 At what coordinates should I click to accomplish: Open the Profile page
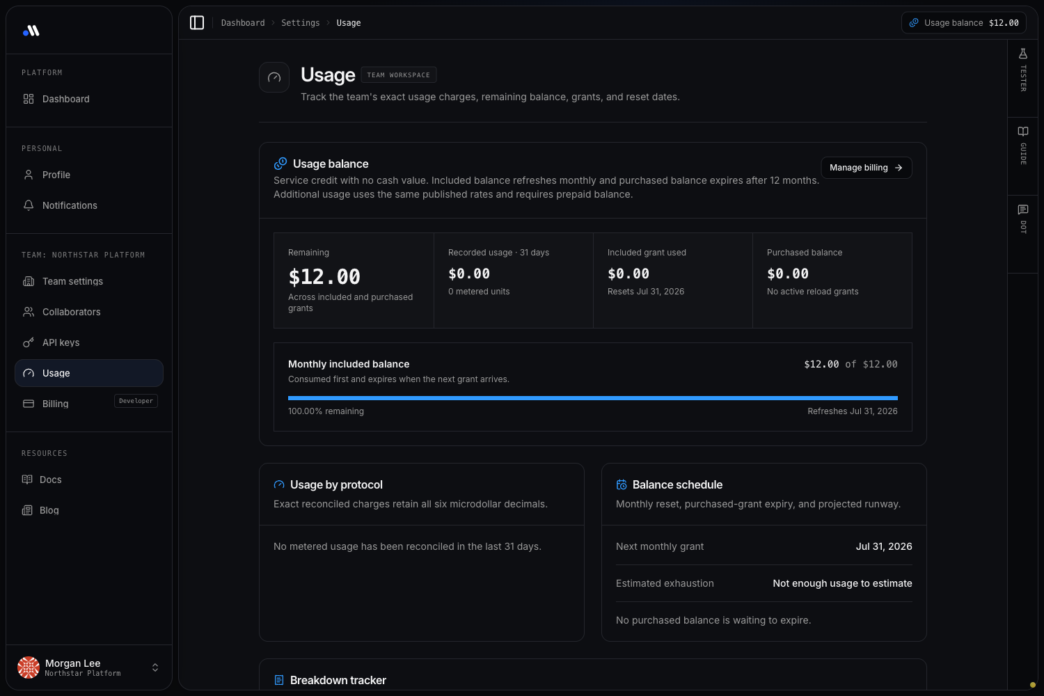click(89, 175)
